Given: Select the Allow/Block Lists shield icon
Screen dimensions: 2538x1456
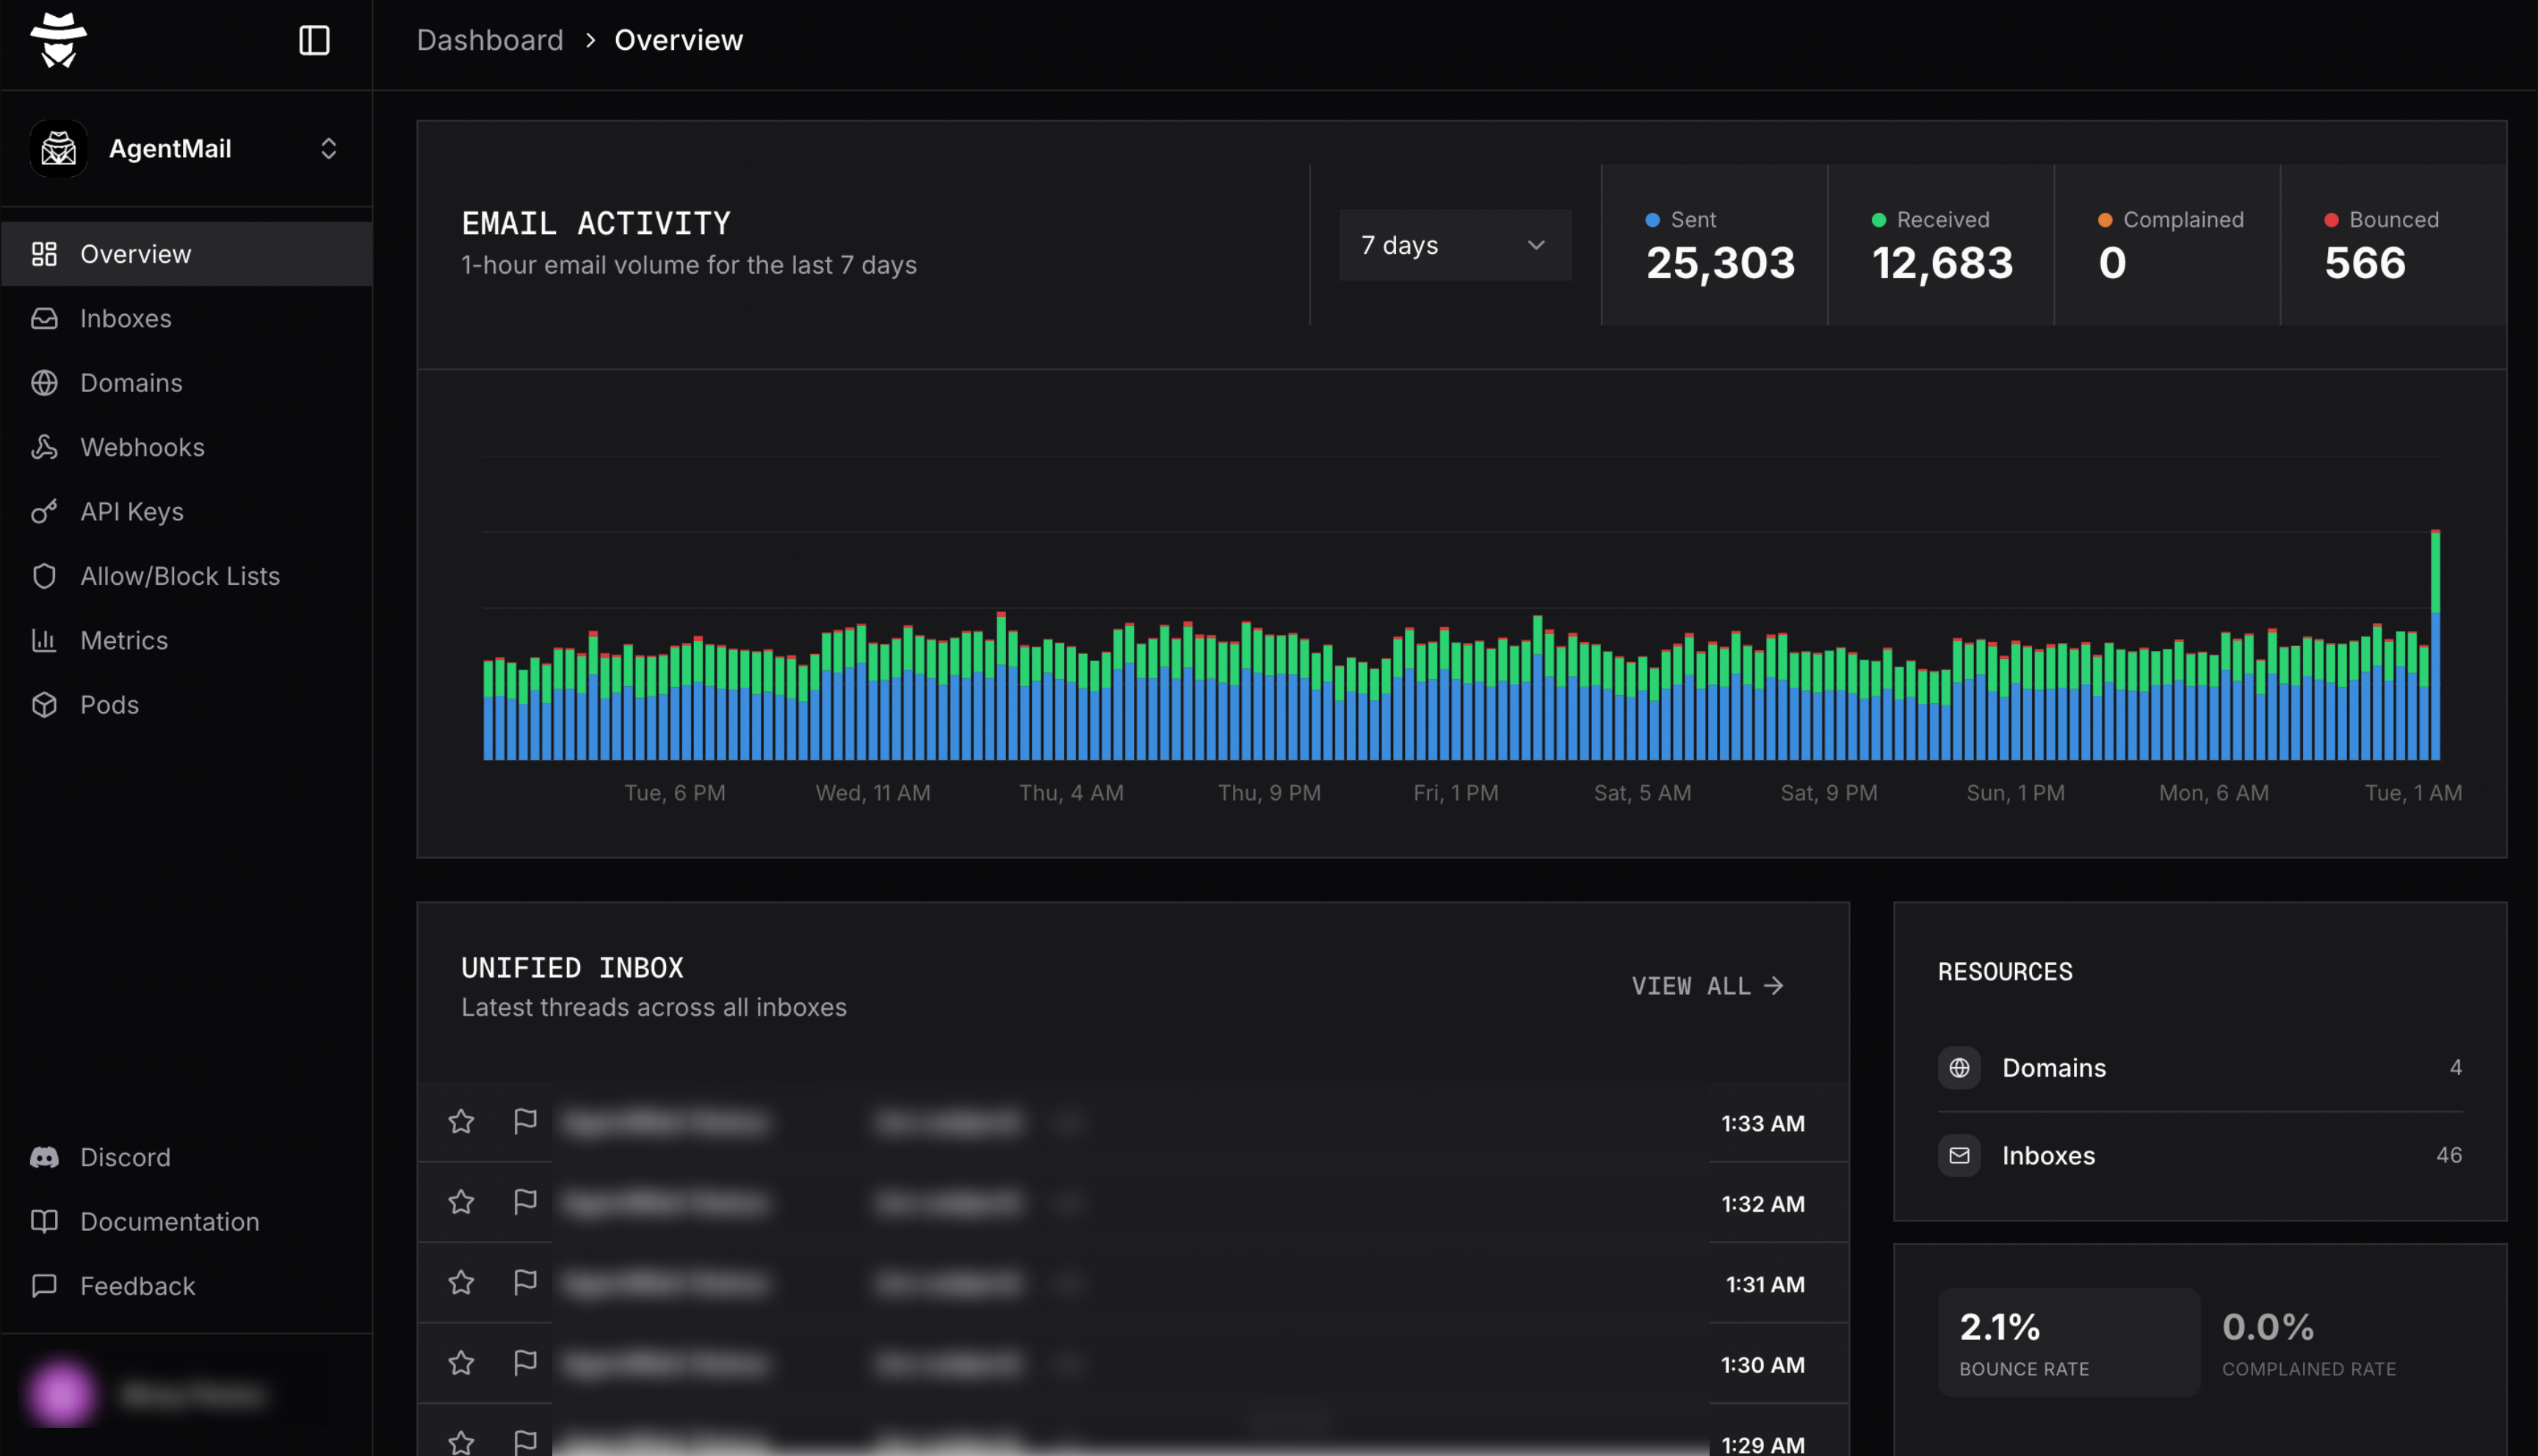Looking at the screenshot, I should pyautogui.click(x=45, y=576).
